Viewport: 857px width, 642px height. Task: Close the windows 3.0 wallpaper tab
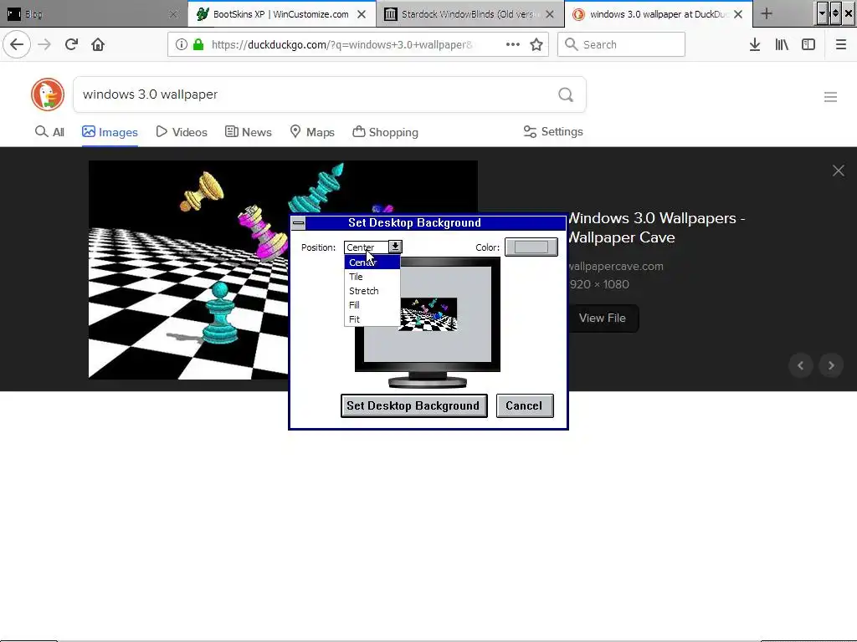(738, 14)
